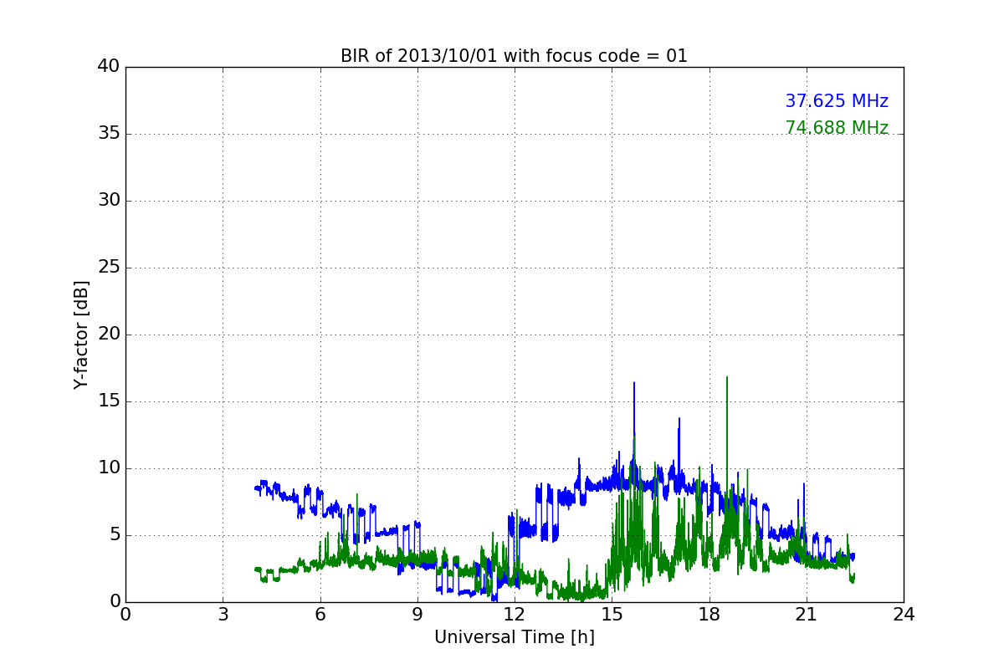This screenshot has width=1004, height=669.
Task: Select the '74.688 MHz' legend label
Action: coord(837,128)
